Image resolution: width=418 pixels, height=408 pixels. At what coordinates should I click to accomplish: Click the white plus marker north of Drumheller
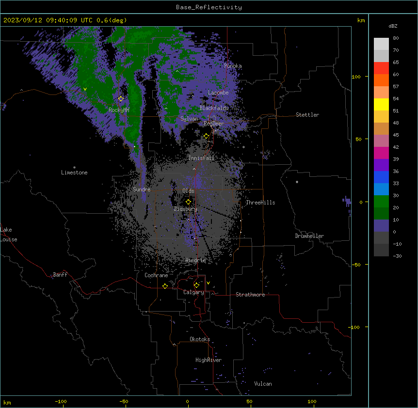[297, 182]
